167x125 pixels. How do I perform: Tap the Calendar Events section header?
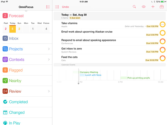tap(110, 65)
